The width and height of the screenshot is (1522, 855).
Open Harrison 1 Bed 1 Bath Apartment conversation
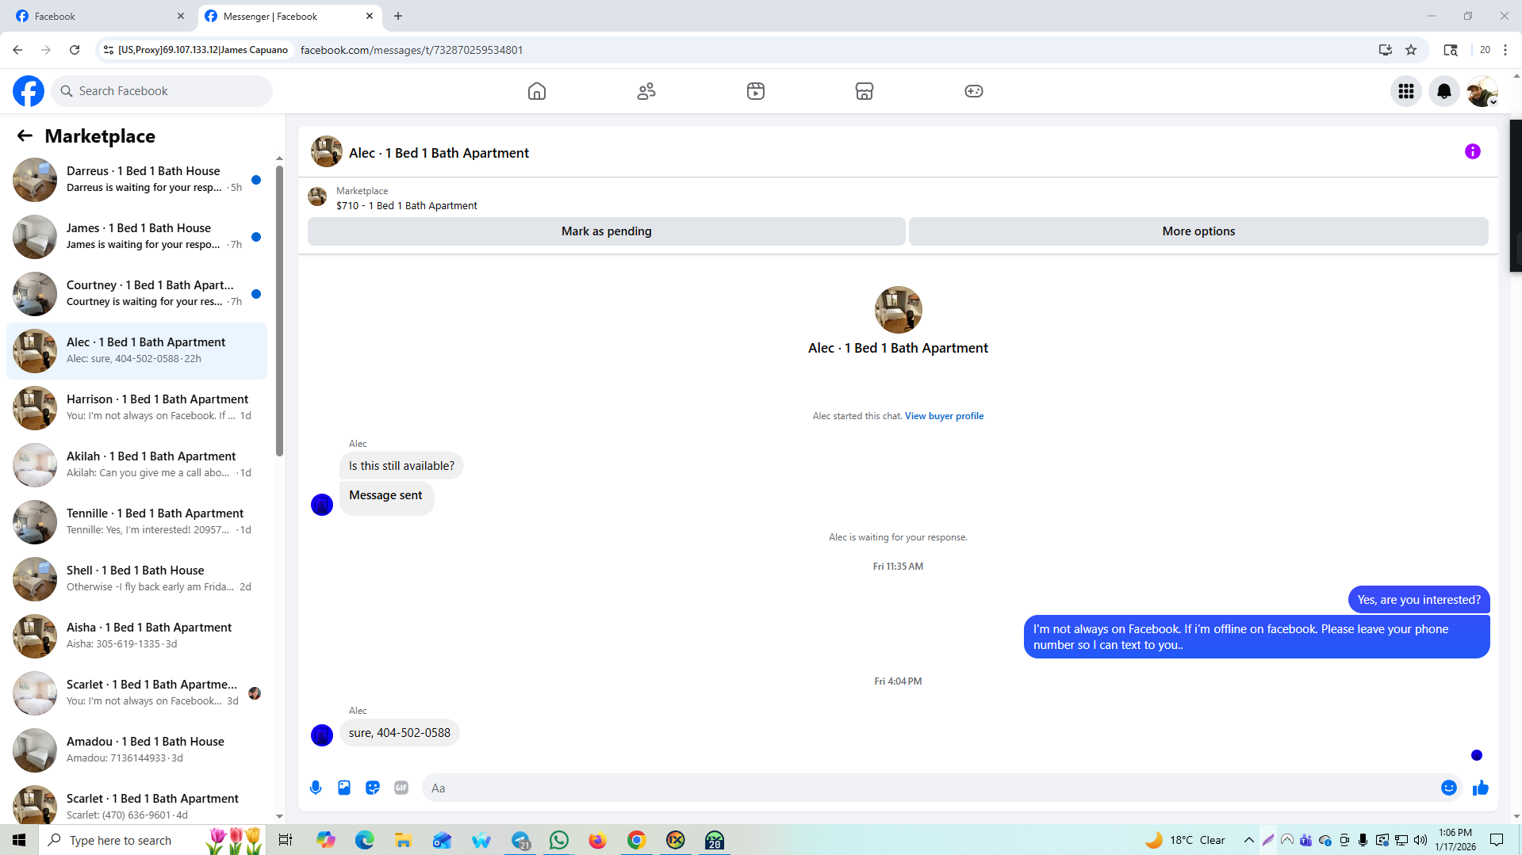tap(136, 408)
